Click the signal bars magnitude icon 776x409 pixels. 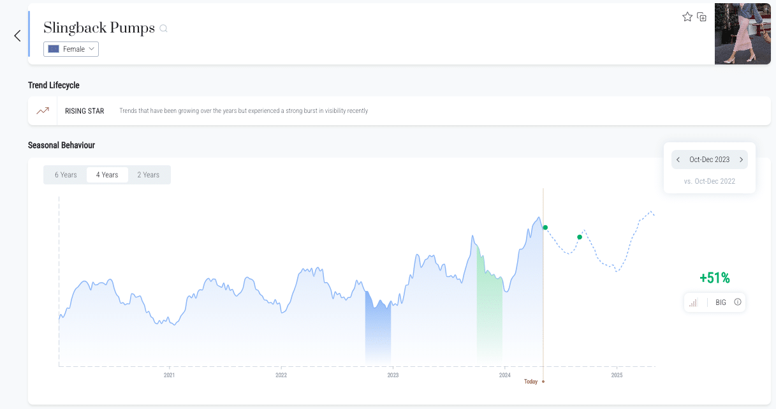click(x=693, y=302)
